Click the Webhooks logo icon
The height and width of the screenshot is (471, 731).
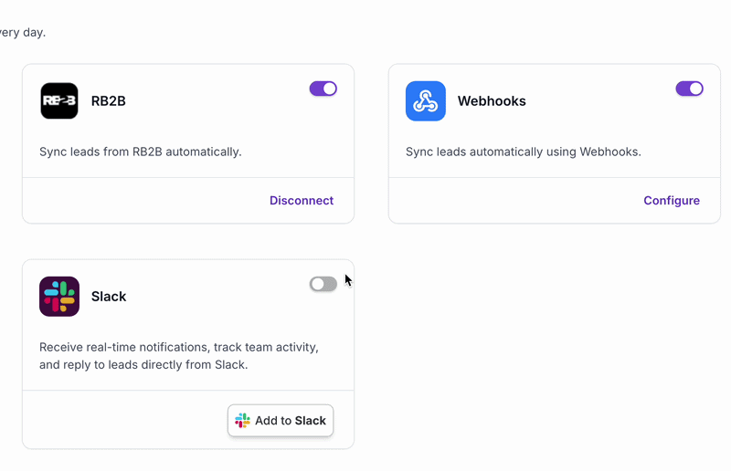tap(426, 101)
